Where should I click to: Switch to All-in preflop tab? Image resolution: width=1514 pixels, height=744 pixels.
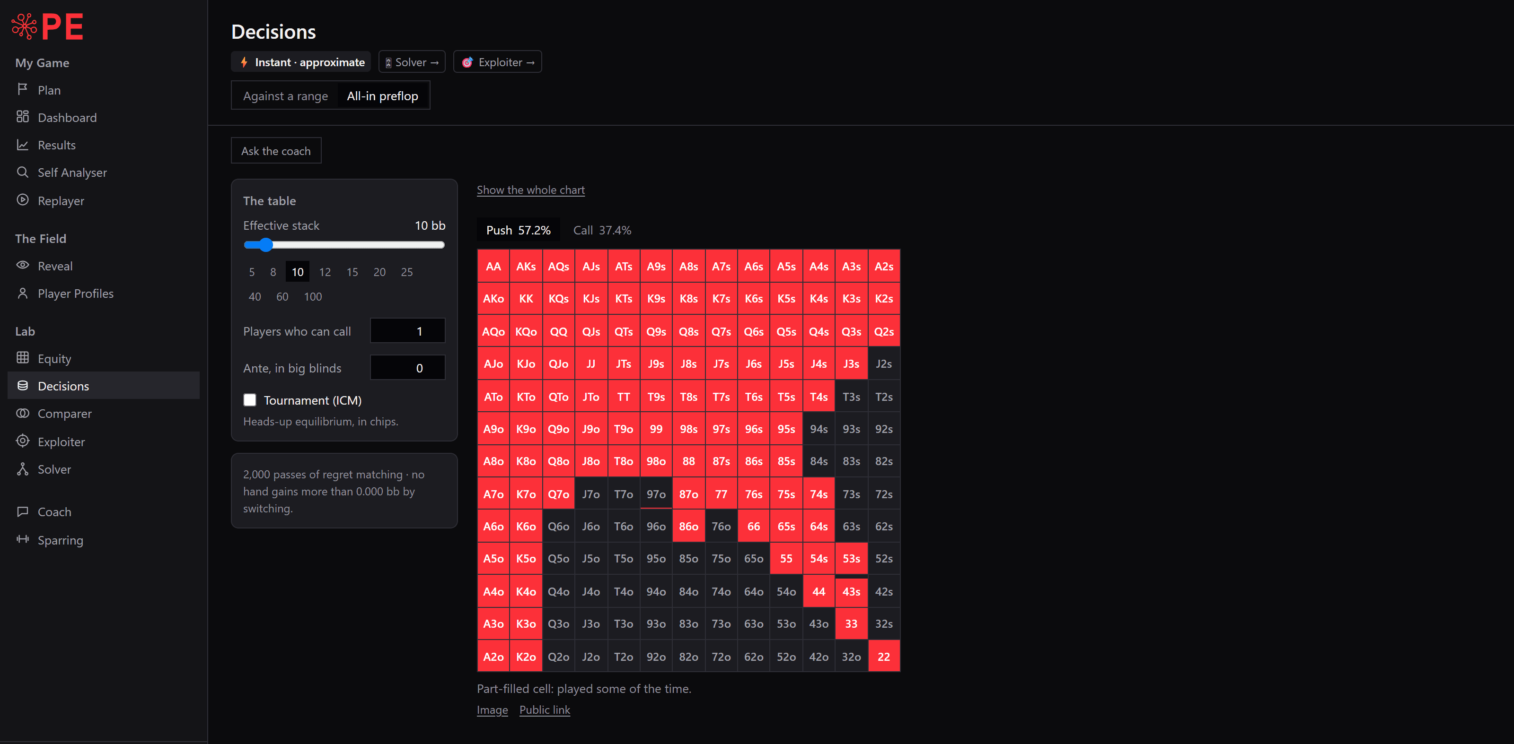click(x=382, y=95)
